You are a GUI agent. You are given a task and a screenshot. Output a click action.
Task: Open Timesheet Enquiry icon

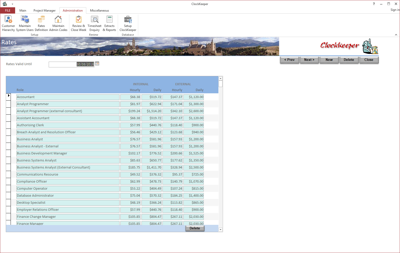coord(95,23)
